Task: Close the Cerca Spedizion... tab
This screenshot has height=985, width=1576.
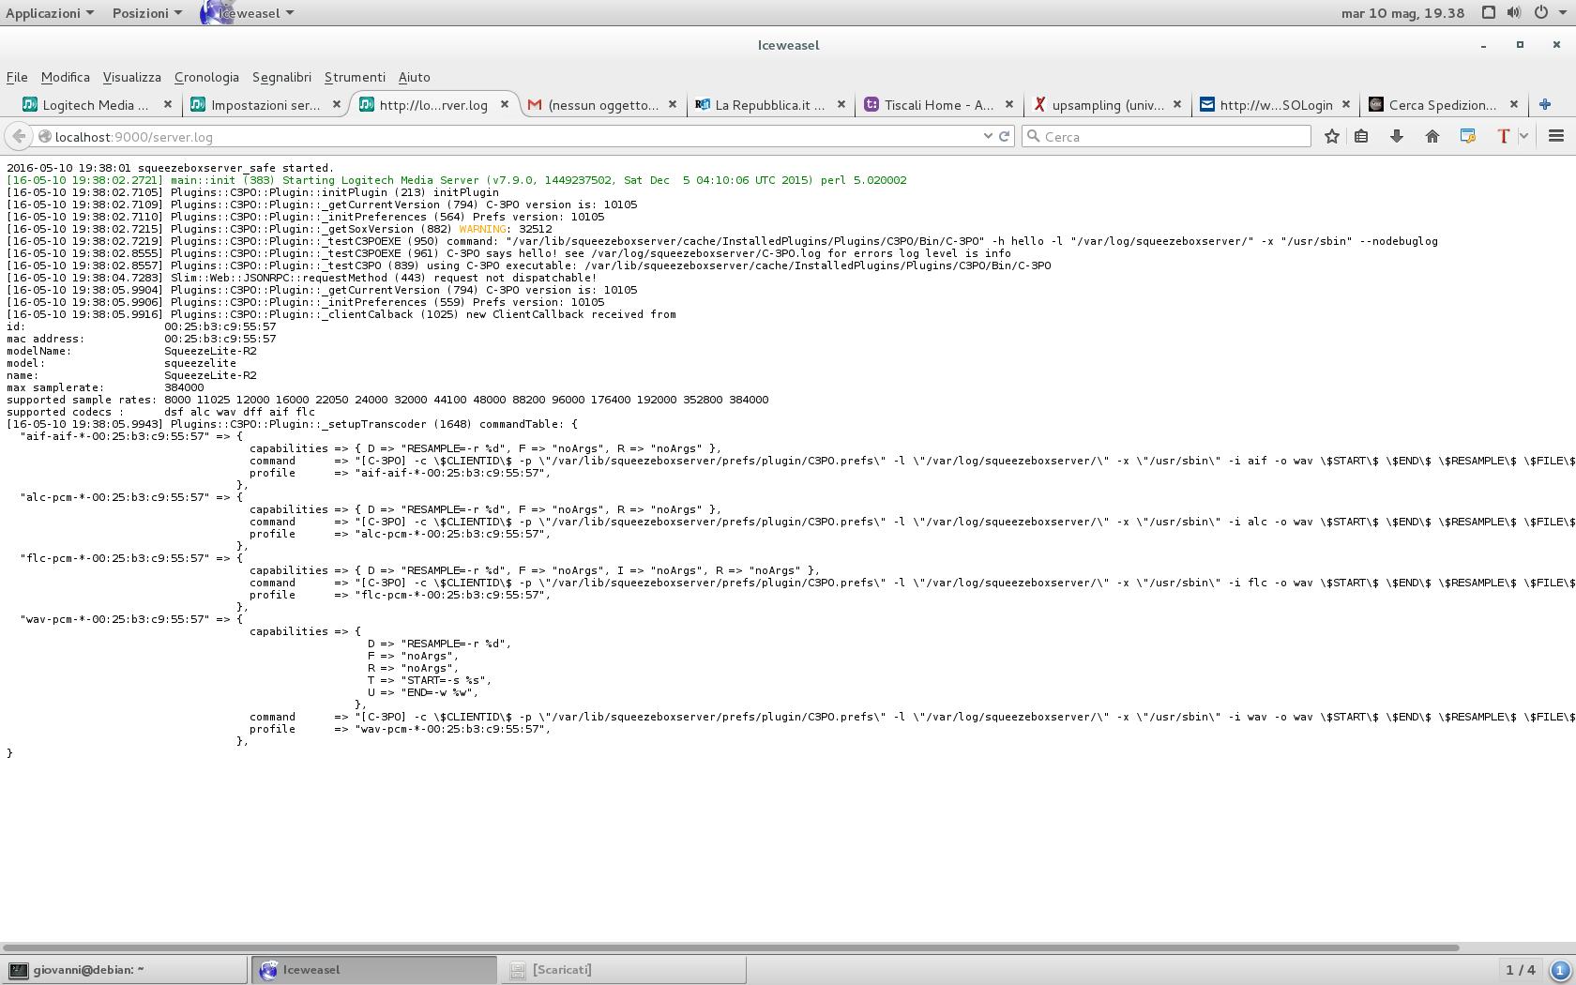Action: pyautogui.click(x=1514, y=104)
